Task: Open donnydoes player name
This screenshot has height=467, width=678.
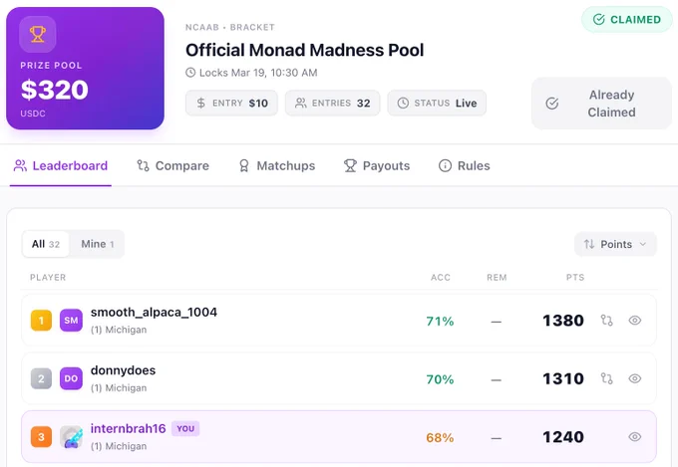Action: 123,370
